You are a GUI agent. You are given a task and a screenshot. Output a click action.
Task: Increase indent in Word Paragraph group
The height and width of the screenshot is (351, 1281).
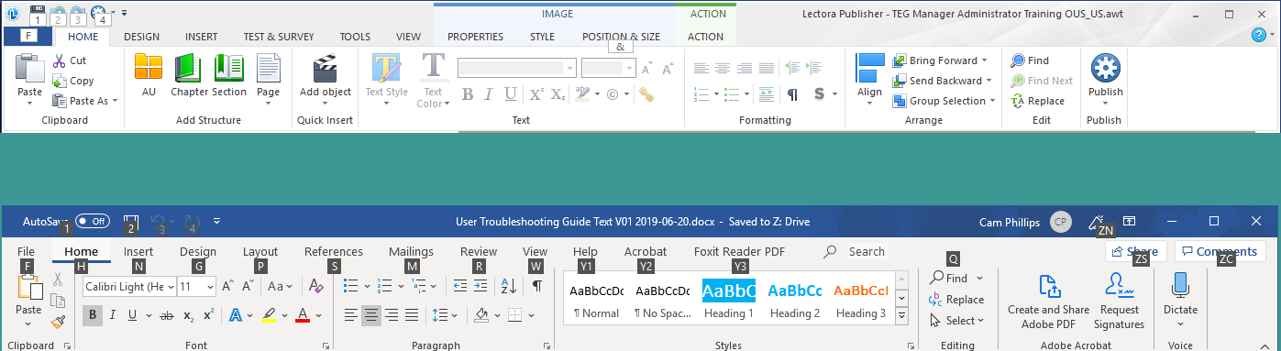tap(480, 286)
